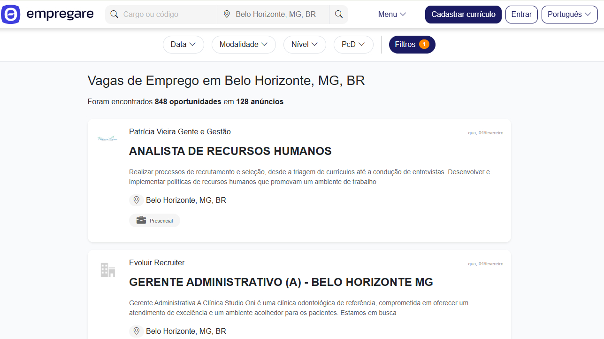Click Evoluir Recruiter building placeholder icon
Viewport: 604px width, 339px height.
(x=107, y=270)
